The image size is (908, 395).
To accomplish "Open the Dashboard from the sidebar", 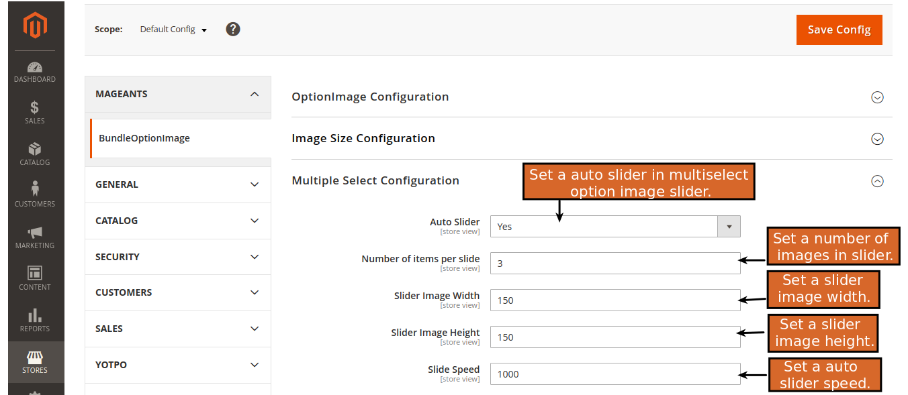I will pos(35,70).
